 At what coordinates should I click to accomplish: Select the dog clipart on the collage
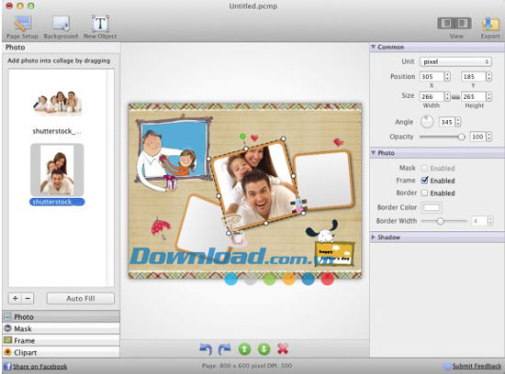click(322, 231)
